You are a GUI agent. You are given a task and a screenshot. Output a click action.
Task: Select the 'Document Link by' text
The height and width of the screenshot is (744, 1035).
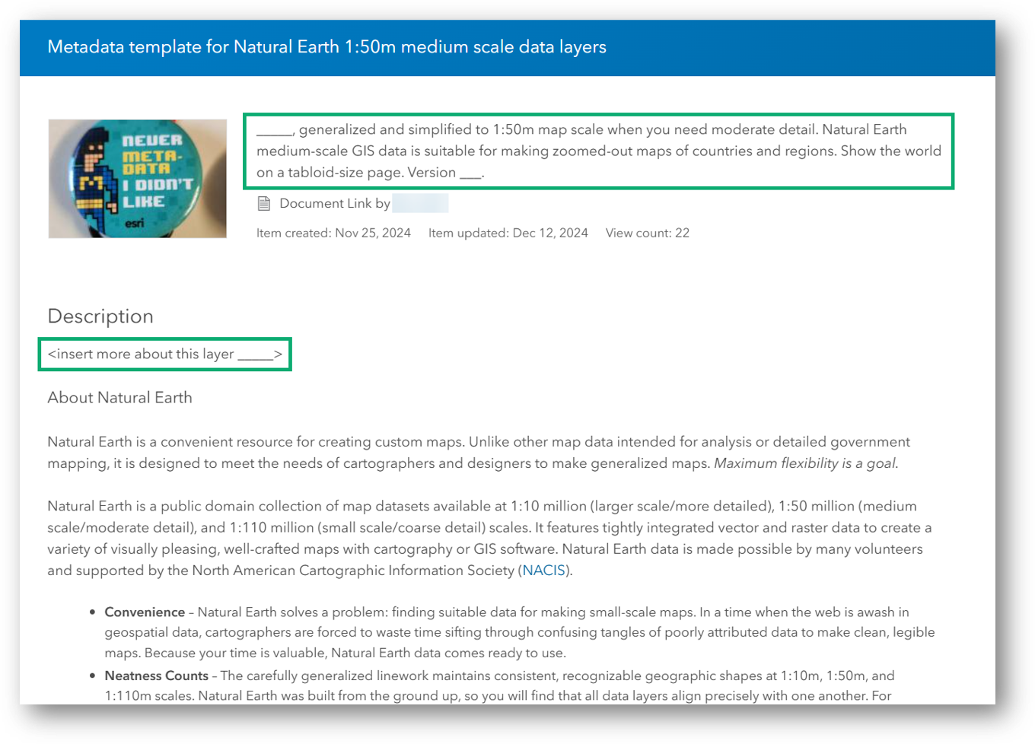pyautogui.click(x=335, y=203)
